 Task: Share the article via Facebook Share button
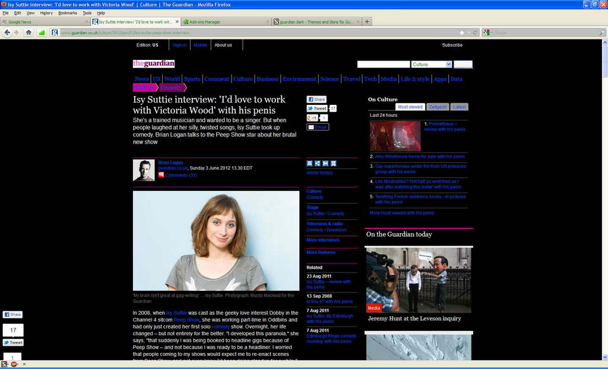[316, 100]
